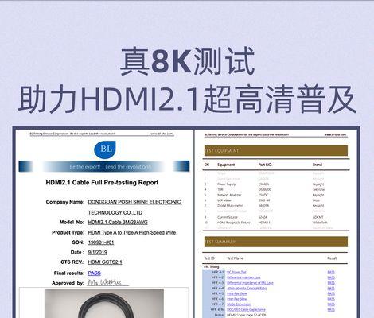
Task: Click the 'Current Source' equipment row
Action: (276, 217)
